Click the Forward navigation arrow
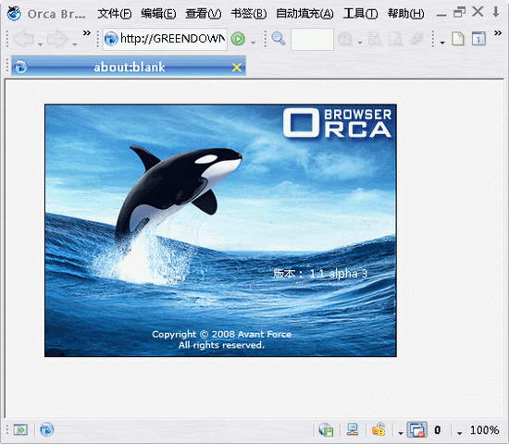Screen dimensions: 509x444 click(57, 39)
